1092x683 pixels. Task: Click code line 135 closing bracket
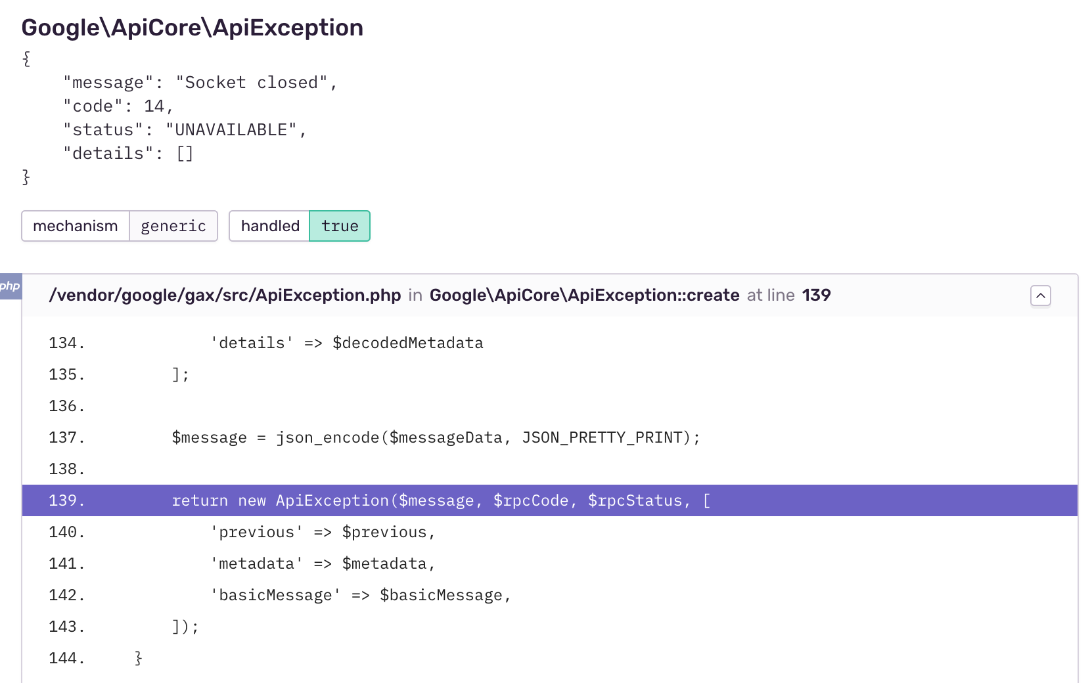550,374
